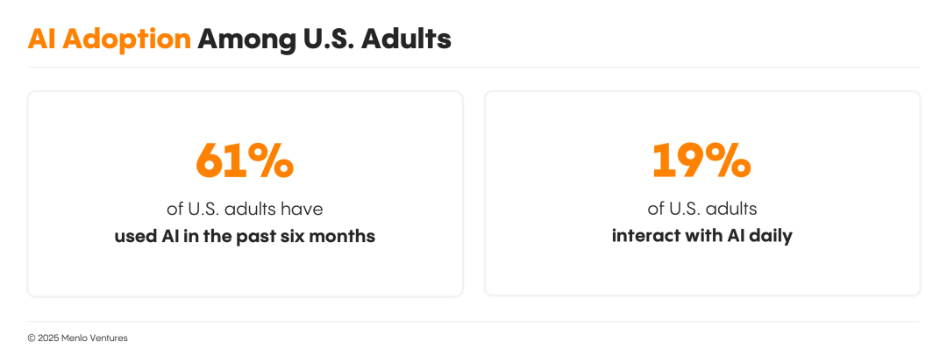The width and height of the screenshot is (947, 356).
Task: Click the year "2025" in the footer
Action: click(47, 338)
